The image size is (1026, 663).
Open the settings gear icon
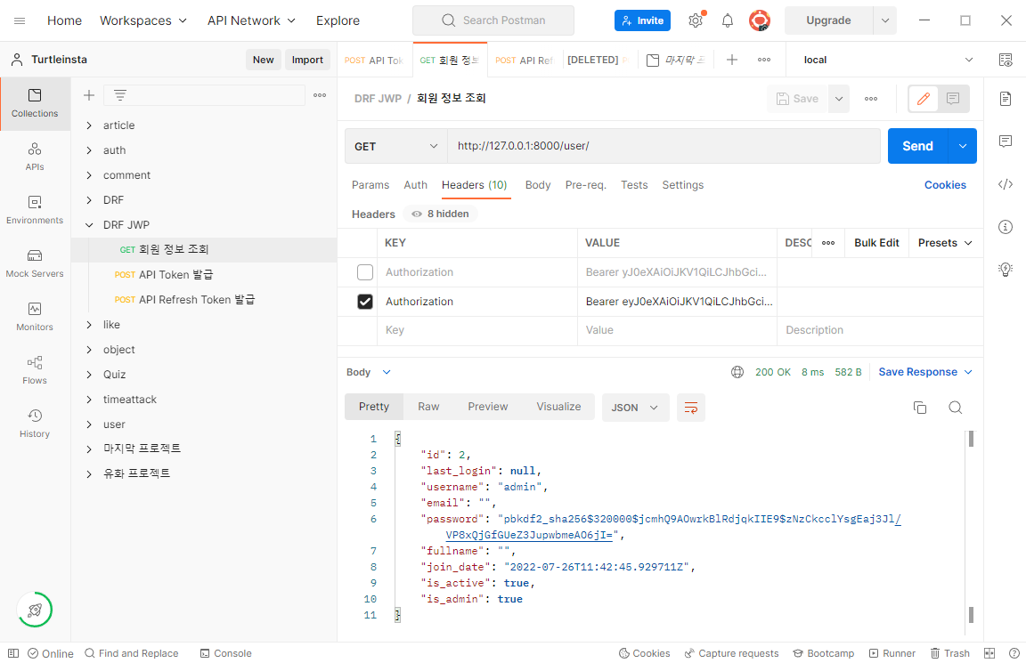(x=696, y=21)
